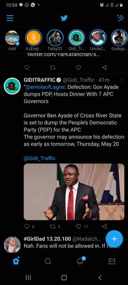
Task: Like the tweet above GIDITRAFFIC
Action: 78,68
